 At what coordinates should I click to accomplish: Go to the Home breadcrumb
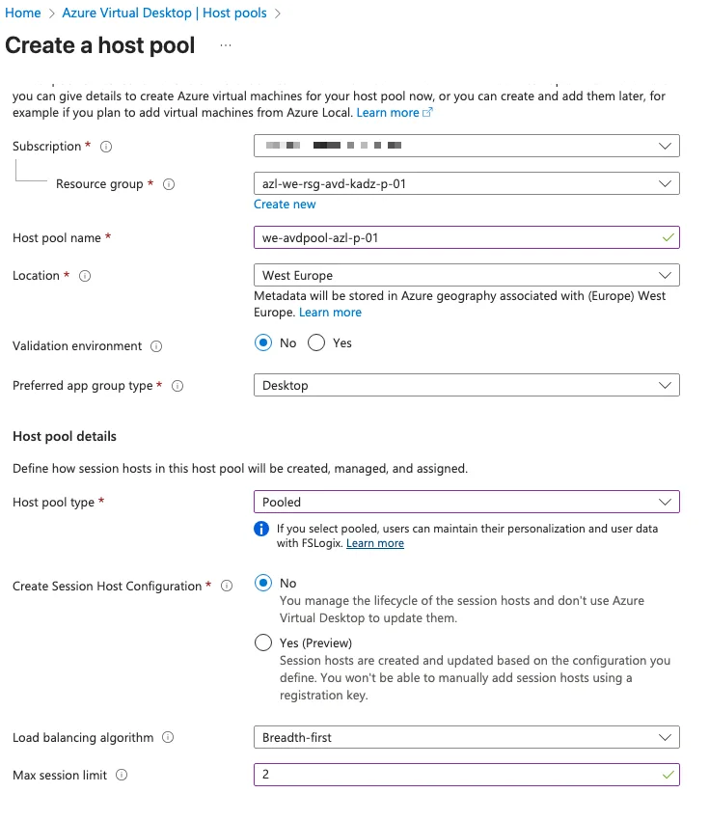tap(23, 14)
